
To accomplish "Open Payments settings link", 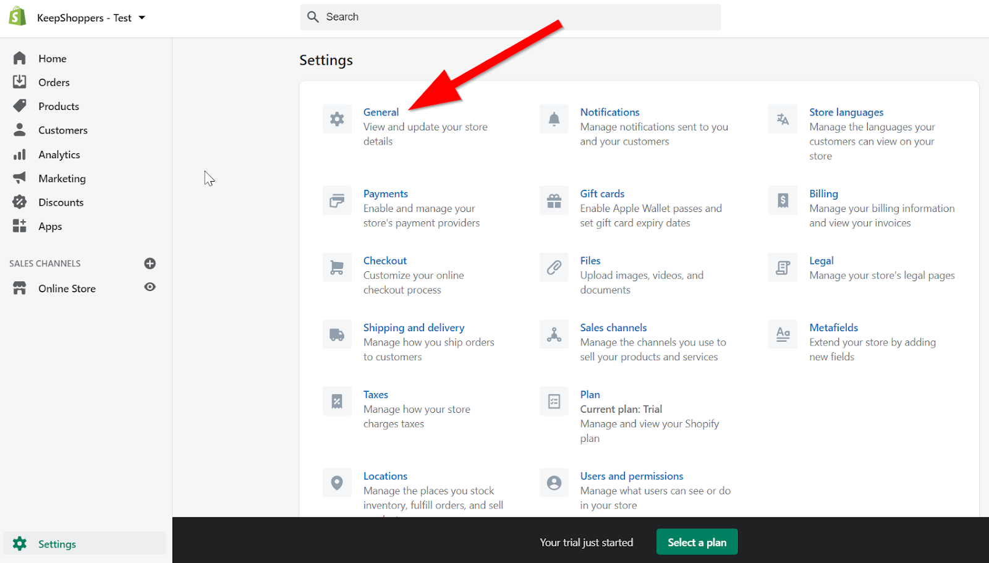I will (x=386, y=193).
